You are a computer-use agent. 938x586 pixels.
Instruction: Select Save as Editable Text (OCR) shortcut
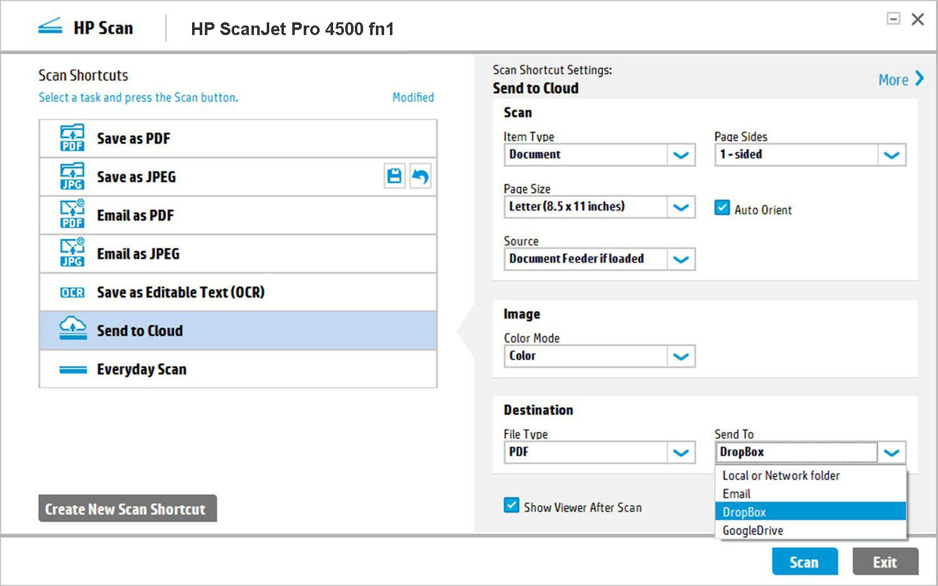pos(238,292)
